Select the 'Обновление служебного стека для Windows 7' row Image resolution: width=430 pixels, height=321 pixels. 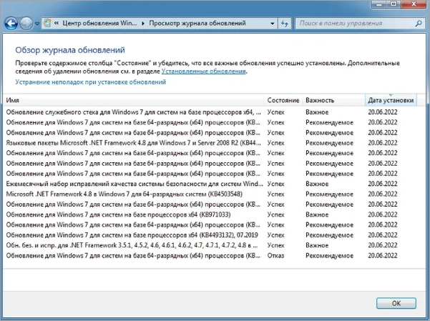(x=211, y=112)
